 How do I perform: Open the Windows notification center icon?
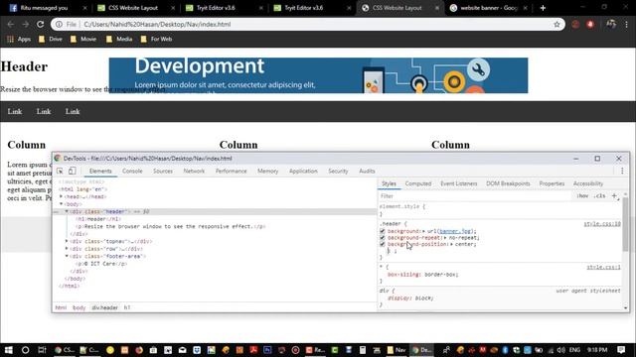click(x=621, y=350)
